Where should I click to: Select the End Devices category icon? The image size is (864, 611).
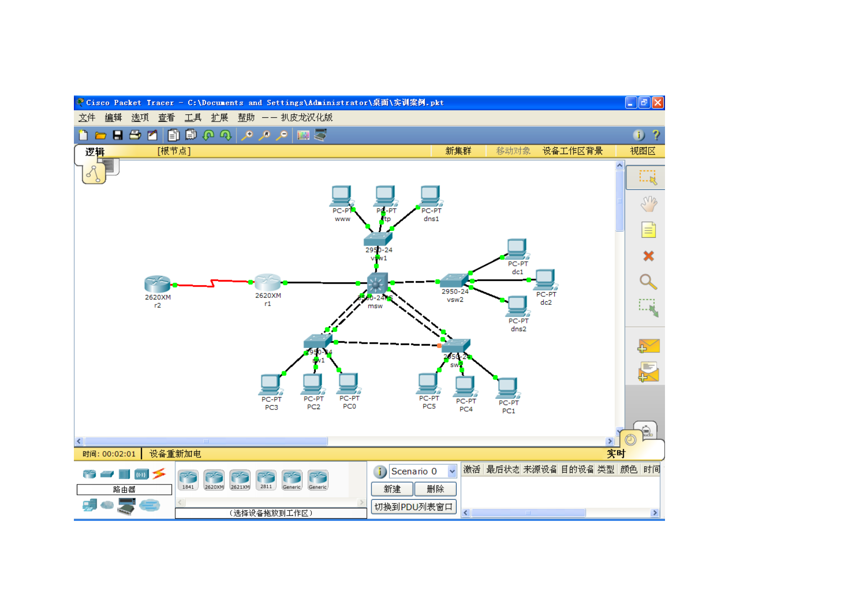pos(90,505)
